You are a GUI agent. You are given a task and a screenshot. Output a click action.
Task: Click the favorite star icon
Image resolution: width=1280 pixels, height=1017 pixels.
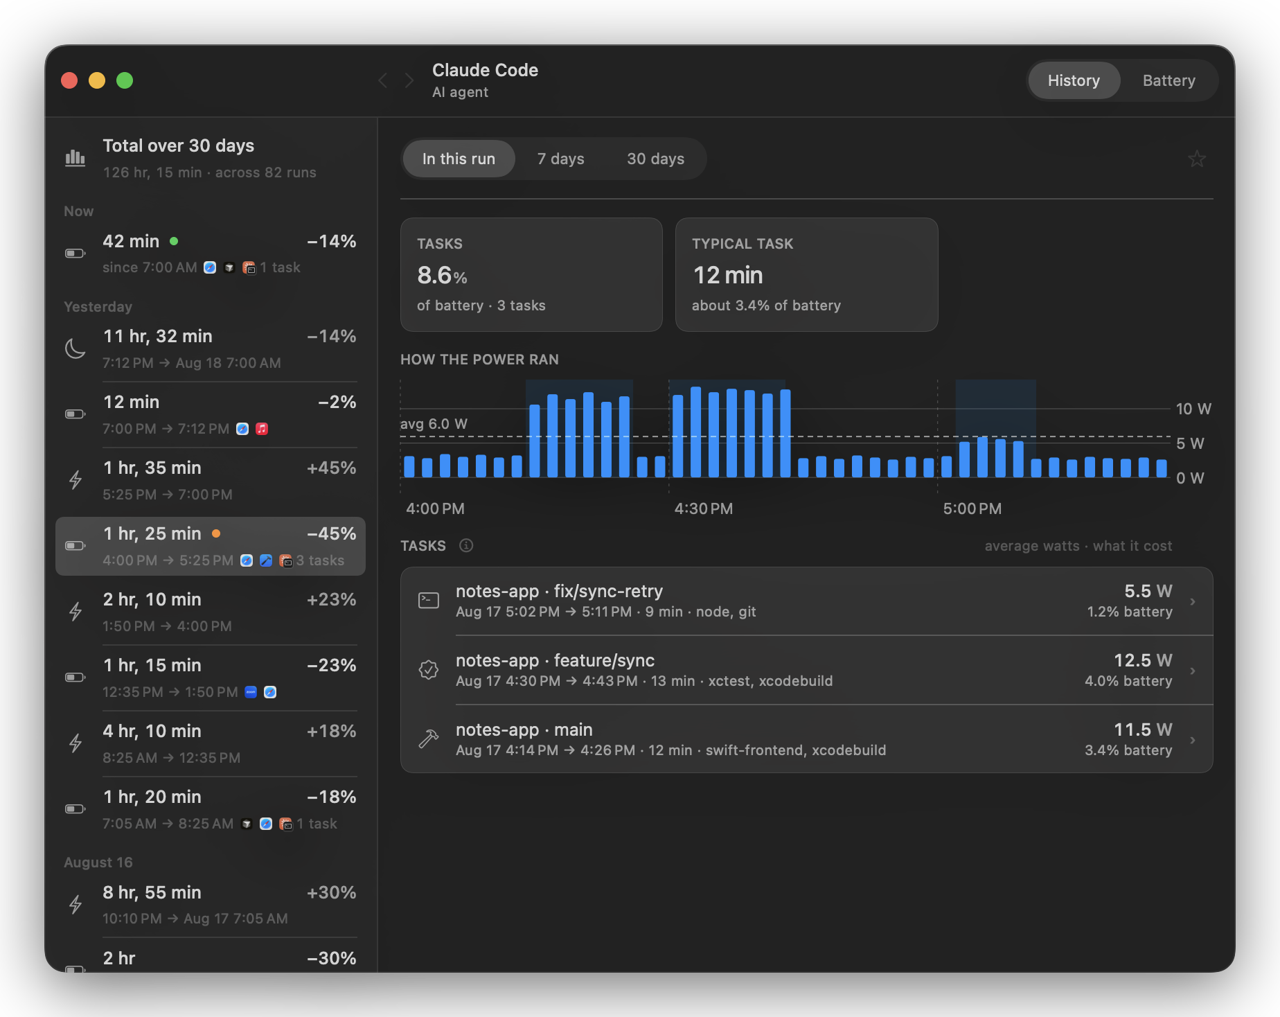pos(1197,159)
